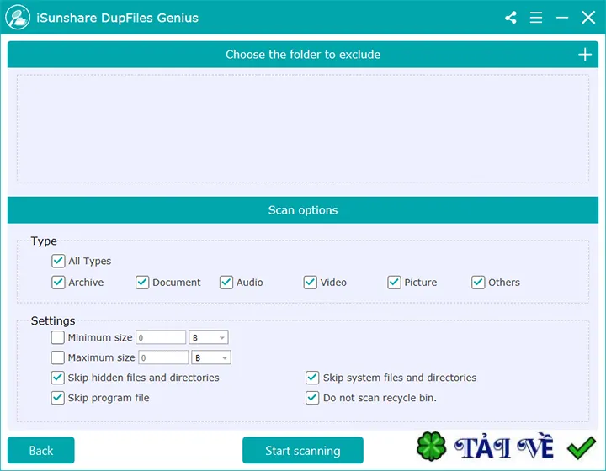
Task: Click the plus icon to add excluded folder
Action: point(585,55)
